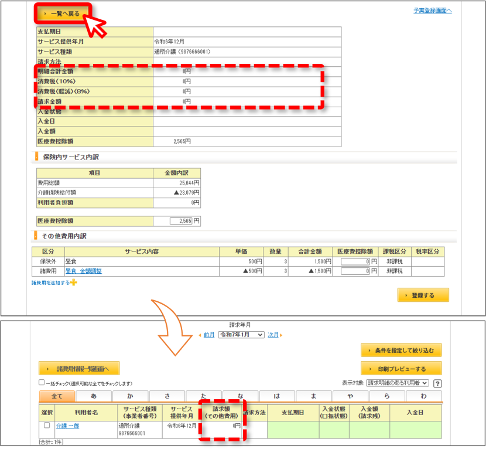Click the 登録する button

[x=423, y=295]
